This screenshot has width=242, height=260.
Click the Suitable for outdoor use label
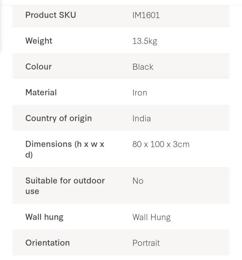pos(65,186)
